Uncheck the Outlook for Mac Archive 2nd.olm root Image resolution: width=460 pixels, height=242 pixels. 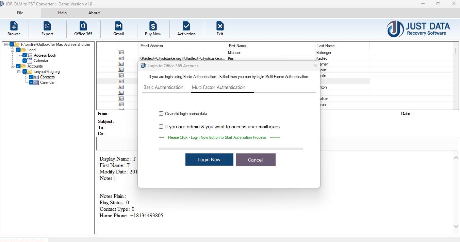point(12,44)
